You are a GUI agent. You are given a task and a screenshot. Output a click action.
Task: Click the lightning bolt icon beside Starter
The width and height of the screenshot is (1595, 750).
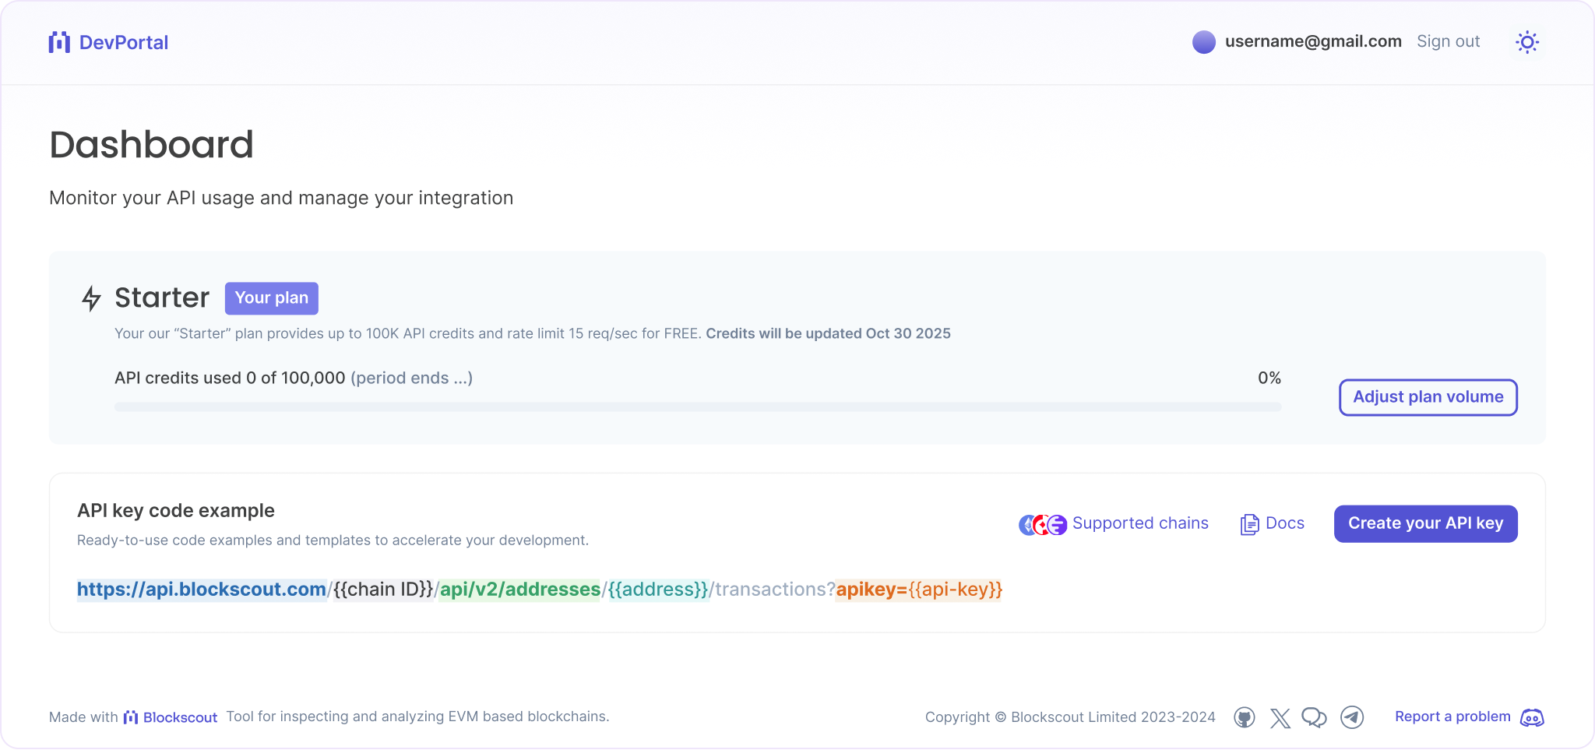click(91, 298)
